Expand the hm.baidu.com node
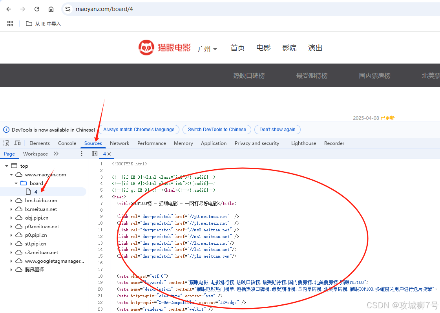The image size is (440, 313). click(x=11, y=201)
